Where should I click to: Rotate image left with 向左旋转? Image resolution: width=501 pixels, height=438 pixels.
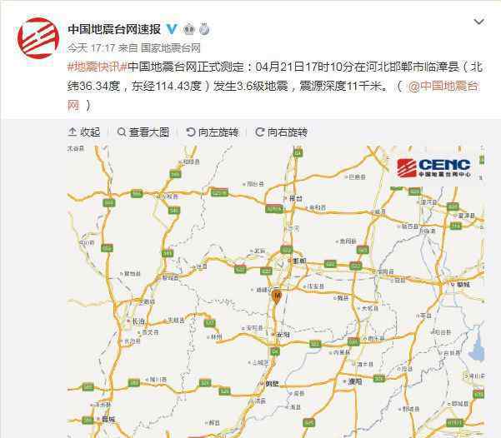tap(213, 132)
